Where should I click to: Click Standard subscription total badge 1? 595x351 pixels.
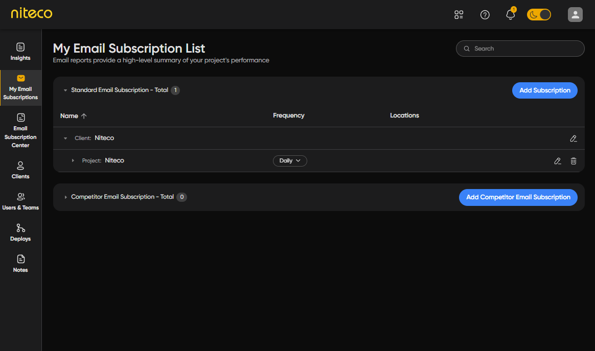pyautogui.click(x=175, y=90)
